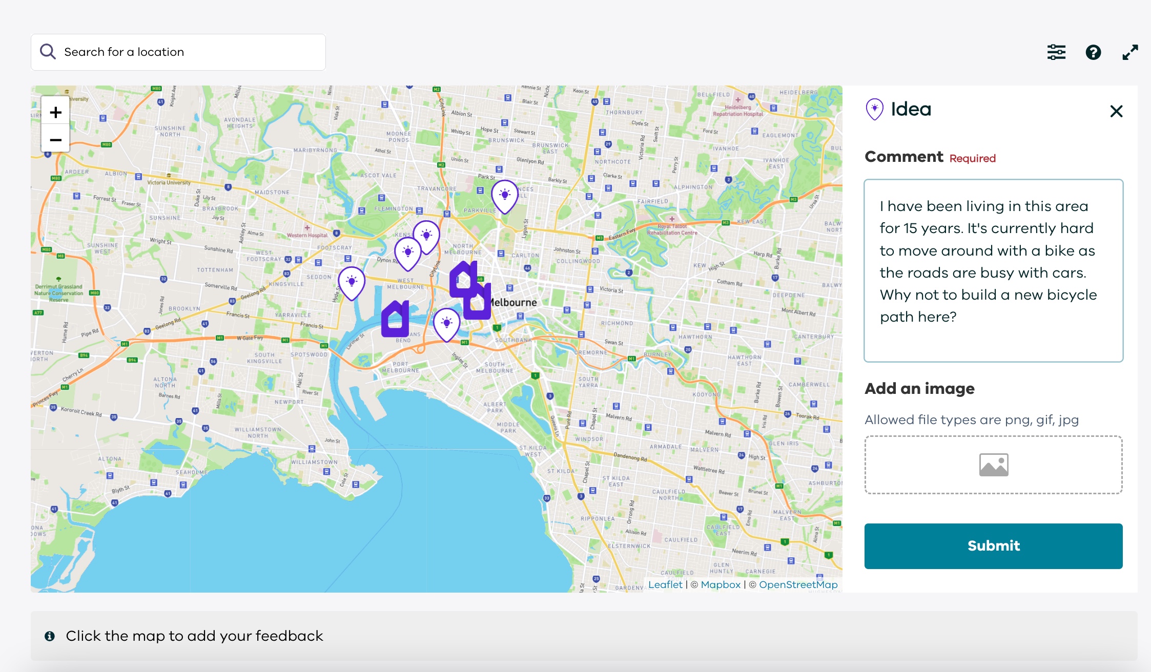Click the purple house marker at Fishermans Bend
This screenshot has height=672, width=1151.
coord(395,320)
